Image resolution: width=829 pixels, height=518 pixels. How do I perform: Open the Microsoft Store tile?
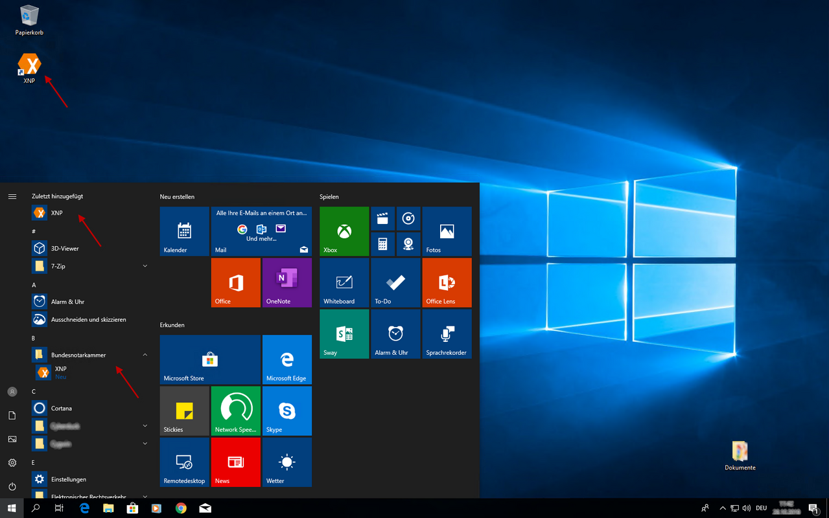coord(210,359)
